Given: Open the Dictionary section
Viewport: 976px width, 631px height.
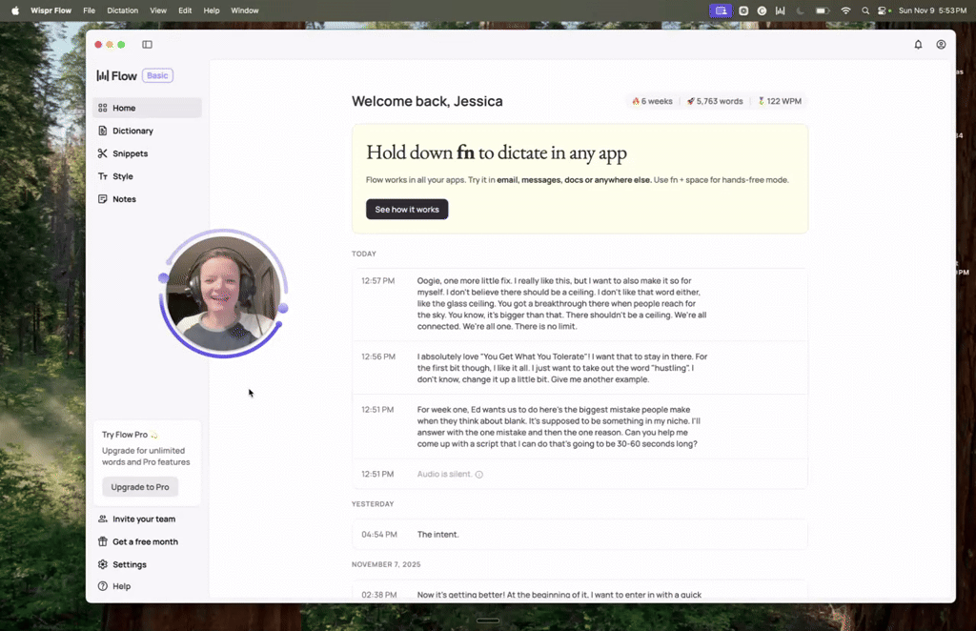Looking at the screenshot, I should [x=148, y=131].
